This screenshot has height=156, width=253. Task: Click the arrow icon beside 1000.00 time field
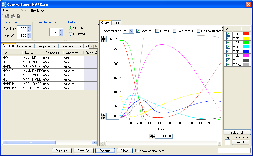click(152, 136)
